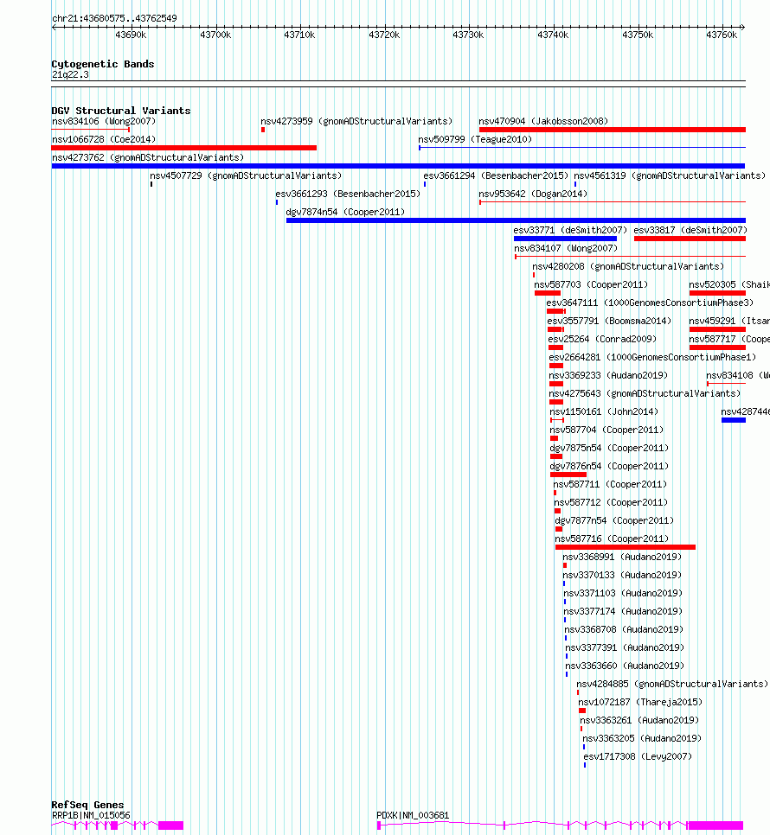770x835 pixels.
Task: Click nsv4507729 gnomAD variant label
Action: (246, 175)
